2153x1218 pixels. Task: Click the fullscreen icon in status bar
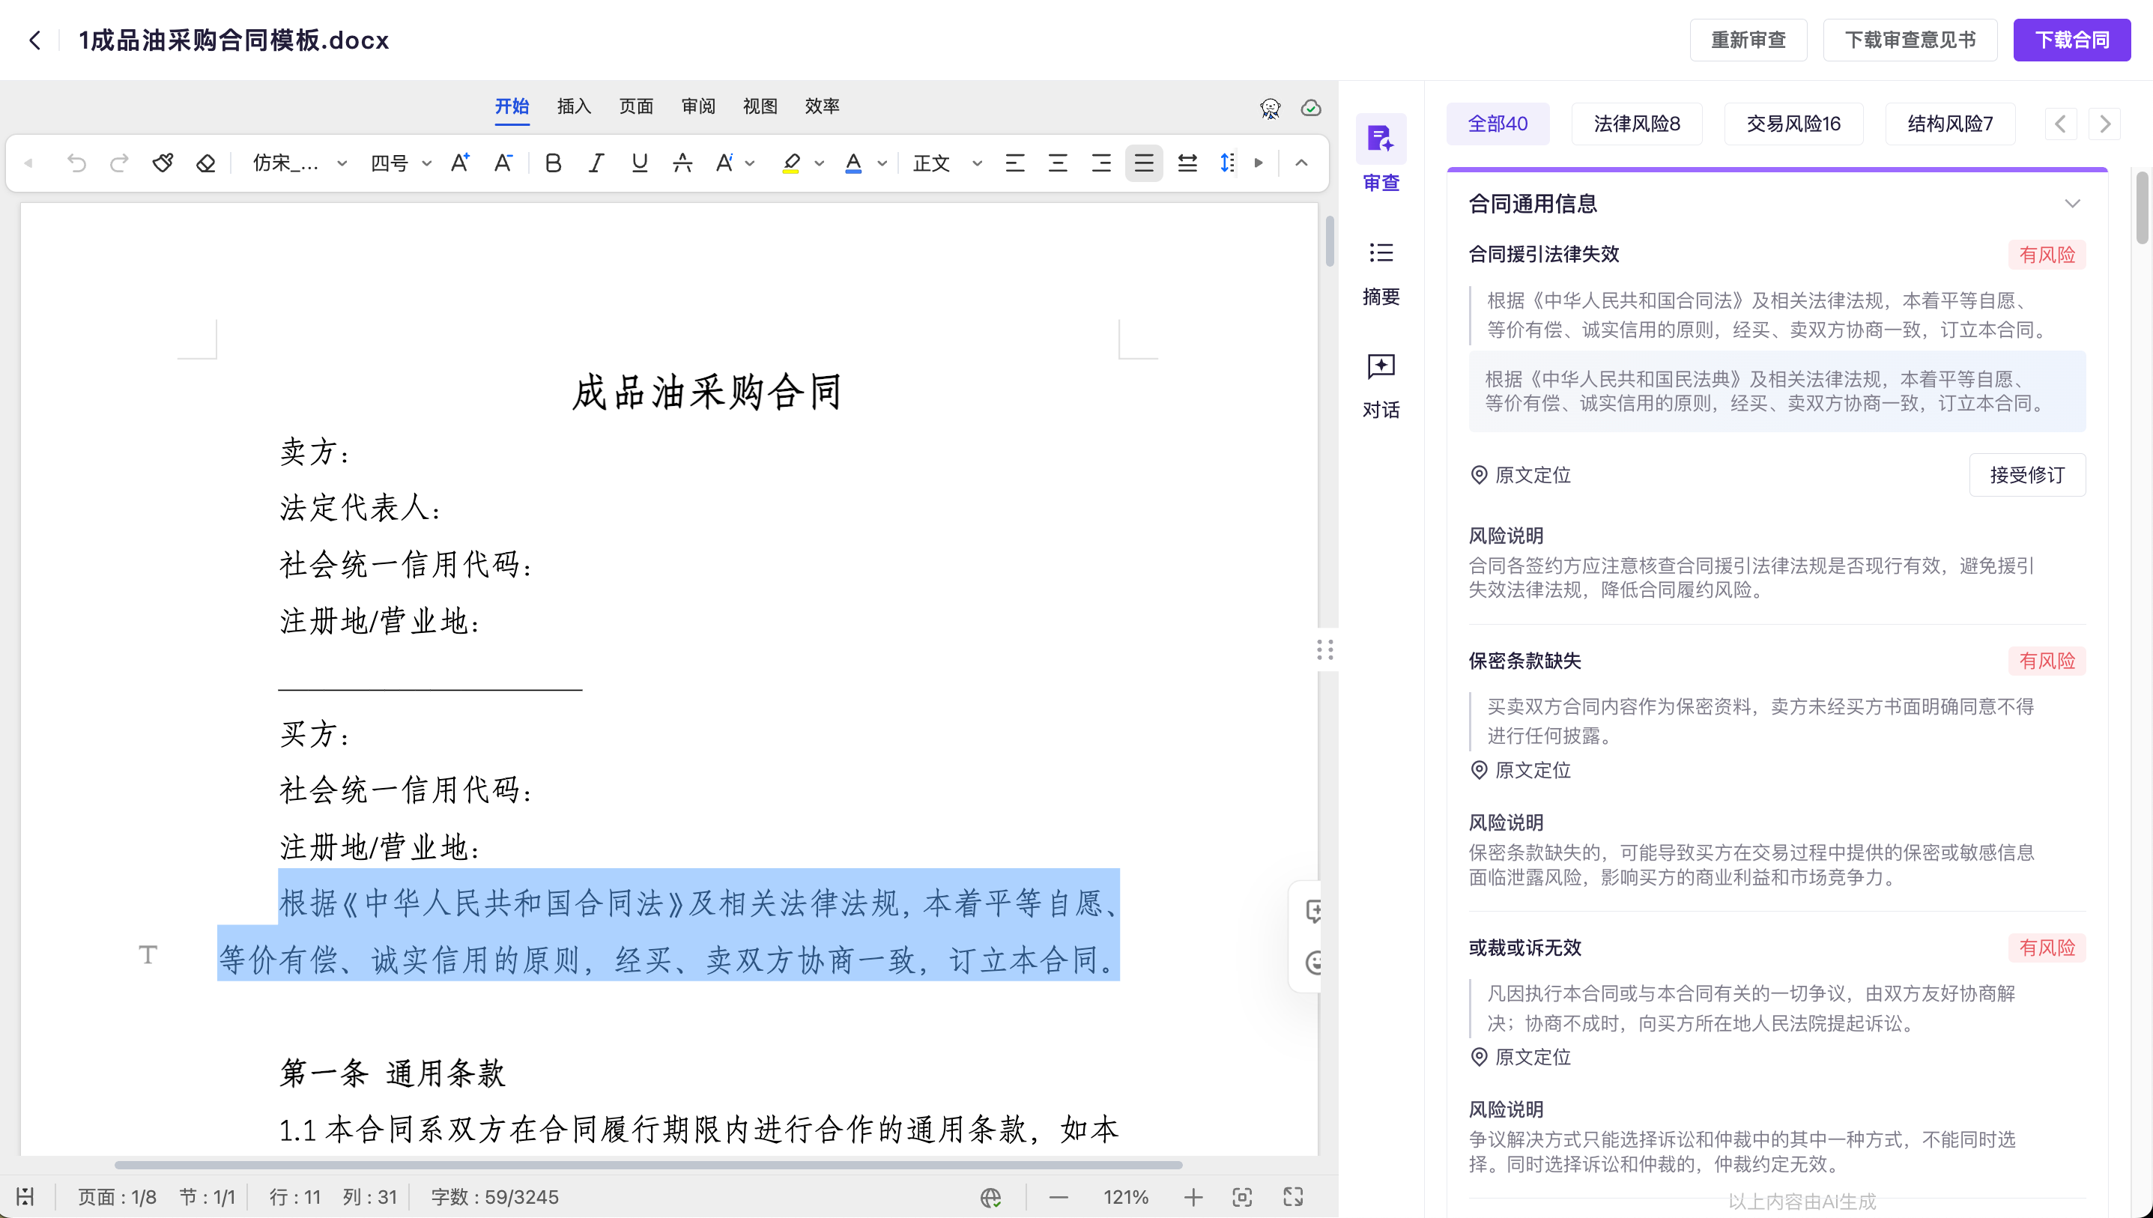[x=1292, y=1197]
